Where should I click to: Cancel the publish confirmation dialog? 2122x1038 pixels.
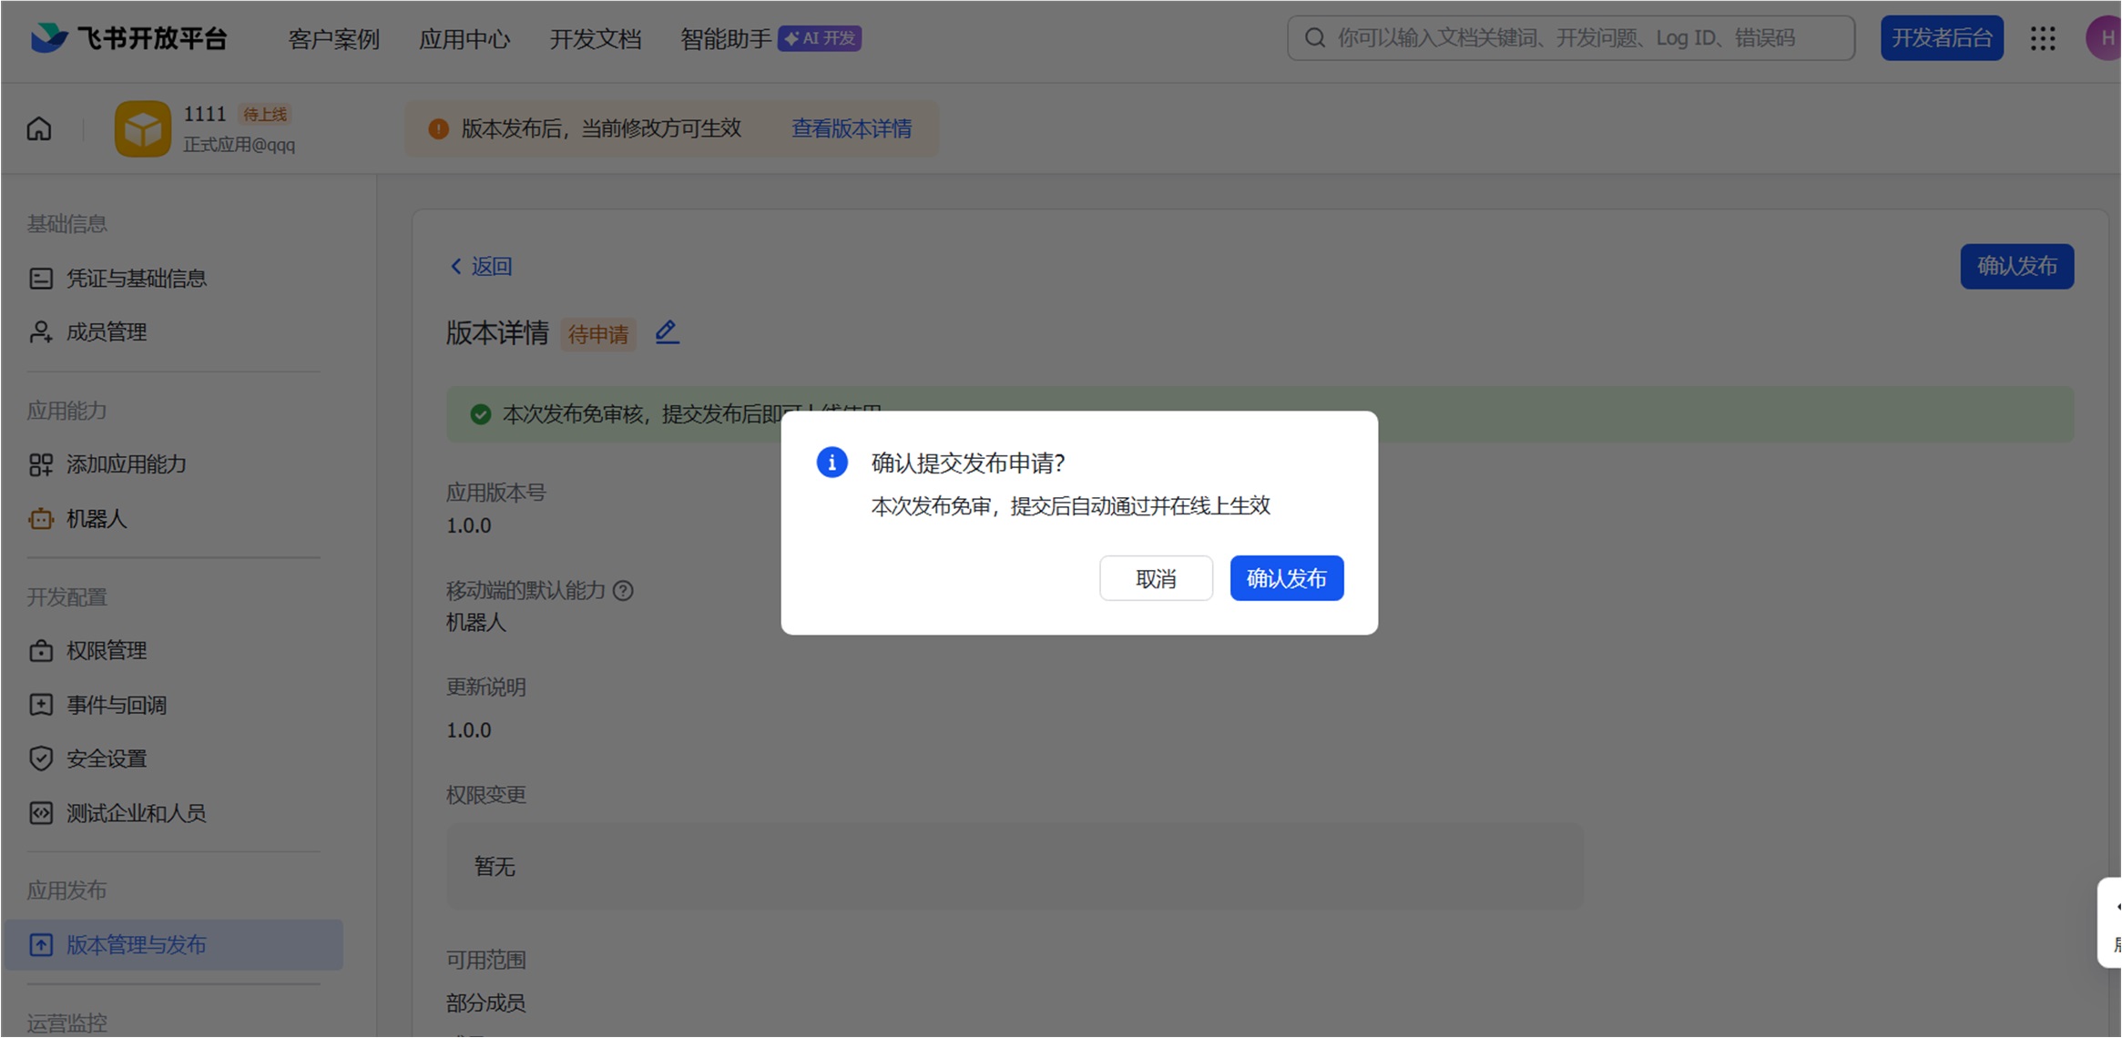[x=1156, y=578]
